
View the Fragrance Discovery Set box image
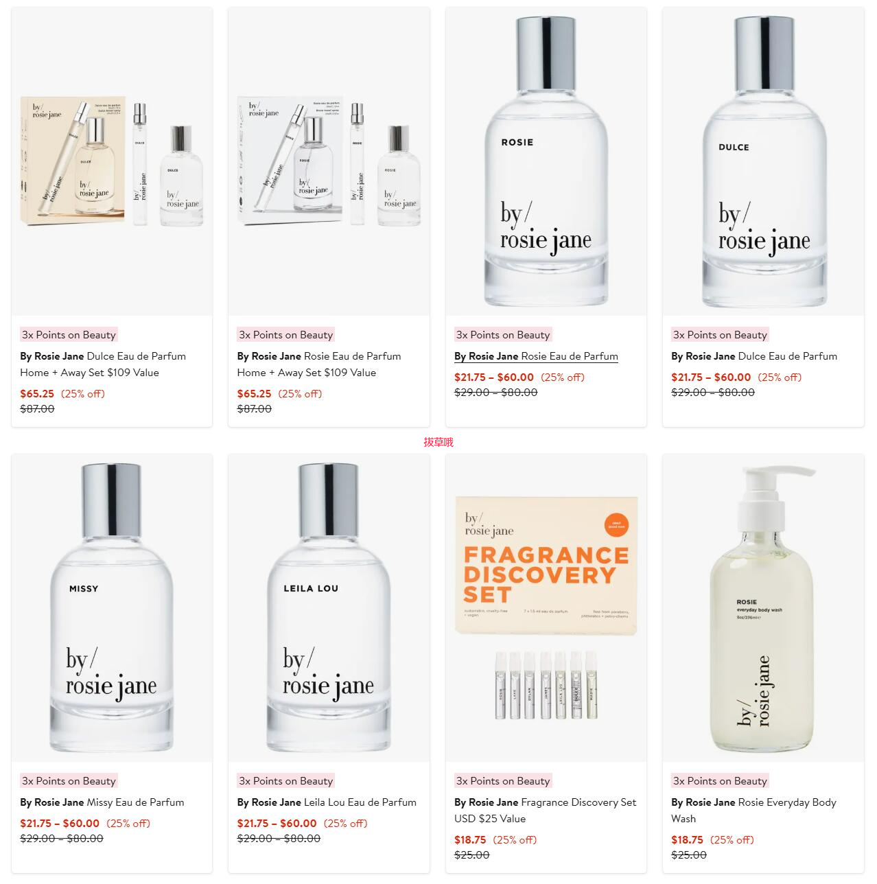546,607
